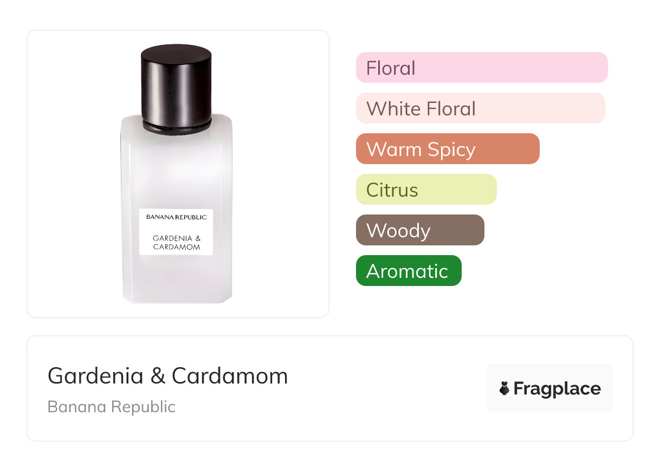Open the Banana Republic brand link
Viewport: 660px width, 468px height.
coord(112,407)
